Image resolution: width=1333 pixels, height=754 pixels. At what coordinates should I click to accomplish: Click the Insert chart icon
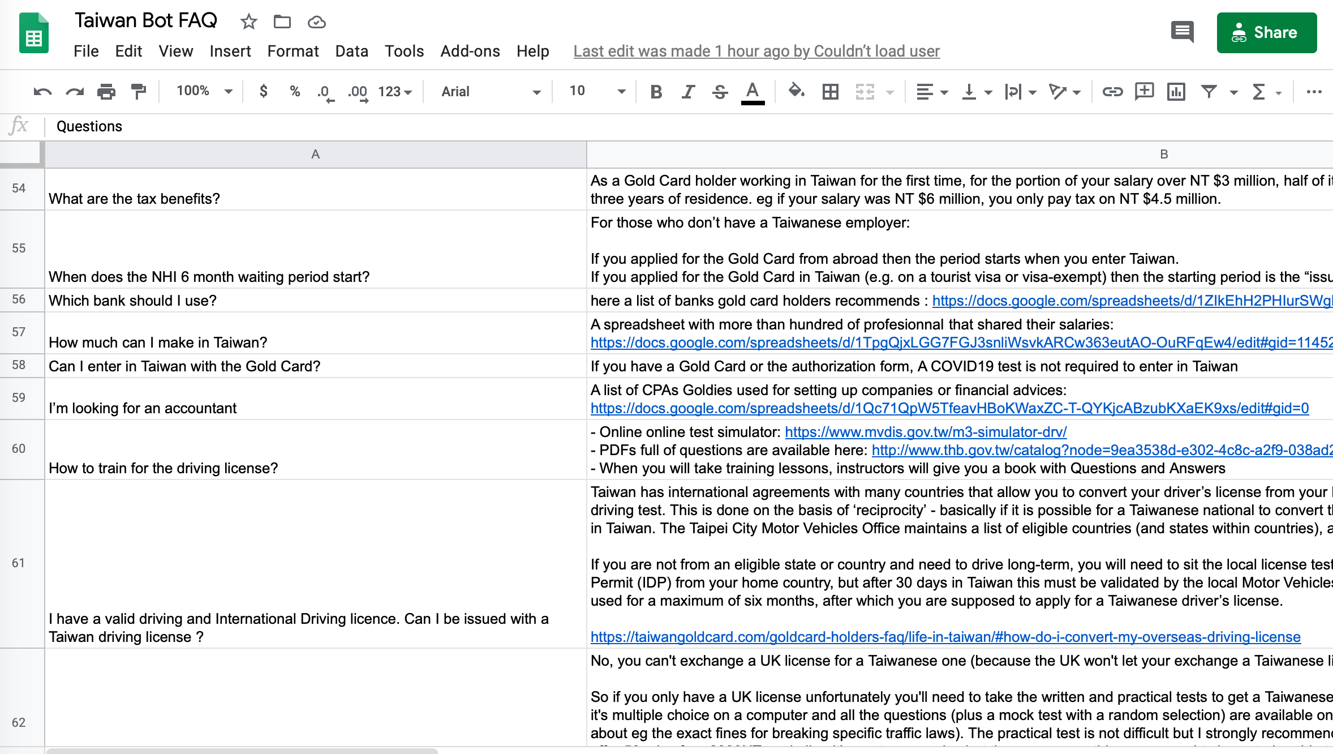[1176, 92]
